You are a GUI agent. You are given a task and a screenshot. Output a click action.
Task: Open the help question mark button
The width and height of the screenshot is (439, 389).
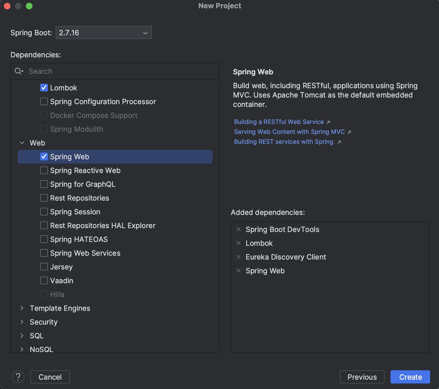18,377
